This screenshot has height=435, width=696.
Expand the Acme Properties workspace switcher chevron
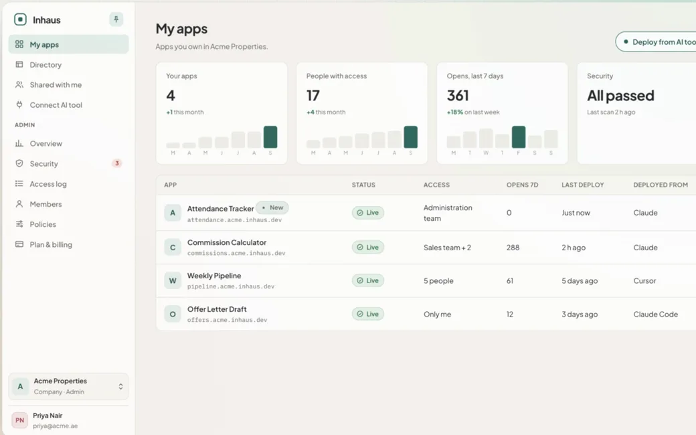(120, 386)
